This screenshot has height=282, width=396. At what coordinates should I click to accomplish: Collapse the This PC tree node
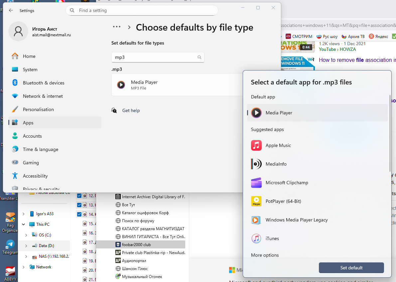pyautogui.click(x=23, y=224)
